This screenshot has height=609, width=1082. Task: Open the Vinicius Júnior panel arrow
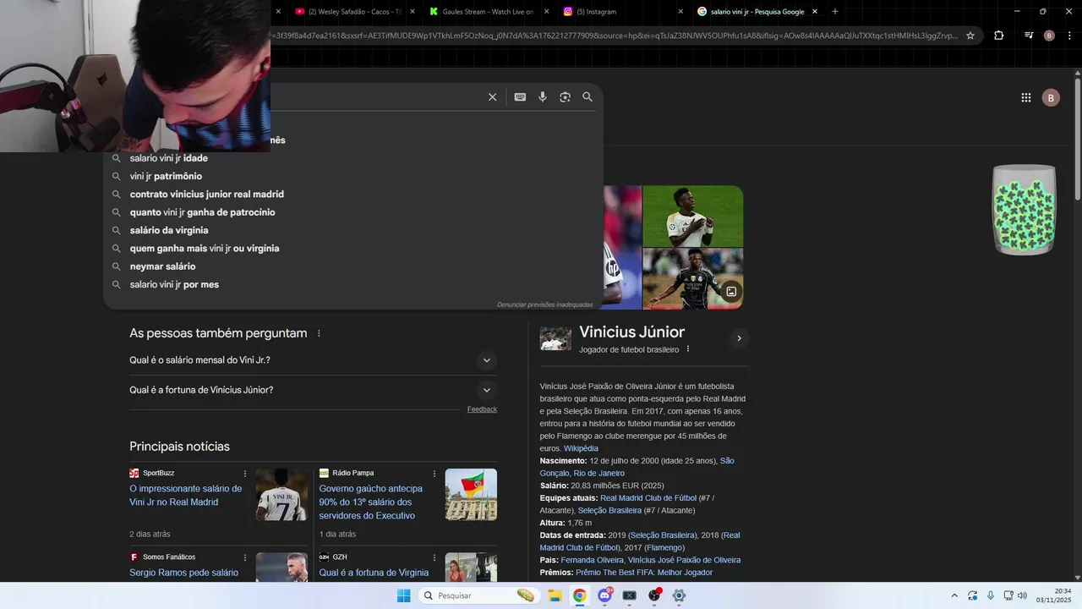[x=739, y=338]
